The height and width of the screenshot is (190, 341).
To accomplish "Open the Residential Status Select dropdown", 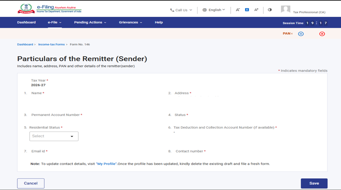I will click(x=54, y=136).
